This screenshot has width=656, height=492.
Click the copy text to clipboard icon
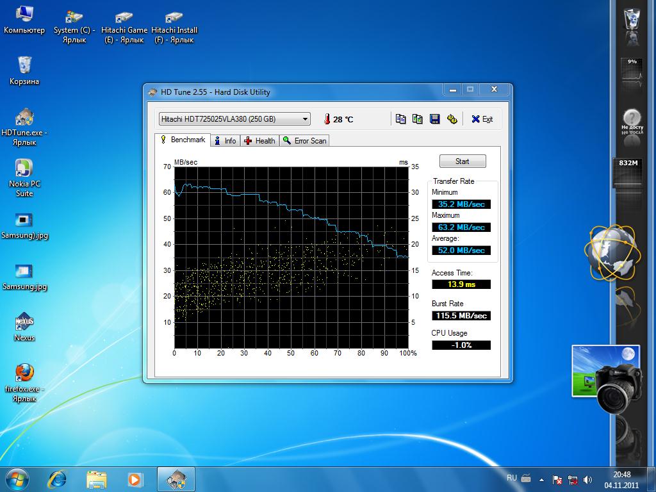click(x=401, y=119)
